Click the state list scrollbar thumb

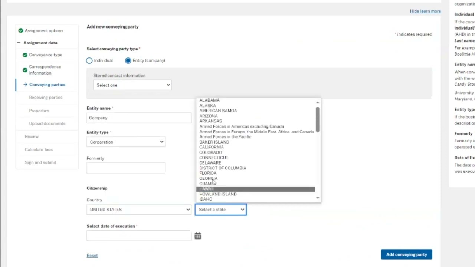click(x=318, y=120)
